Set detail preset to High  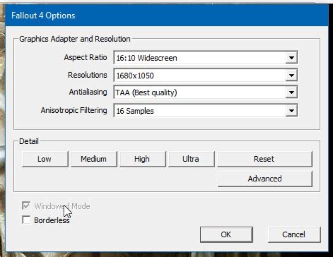142,159
